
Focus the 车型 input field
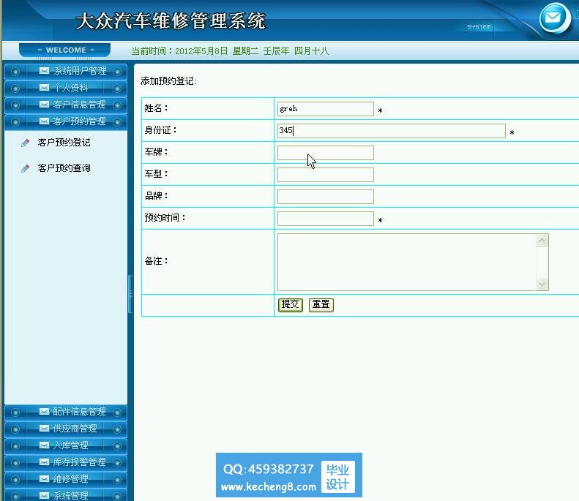pos(325,175)
